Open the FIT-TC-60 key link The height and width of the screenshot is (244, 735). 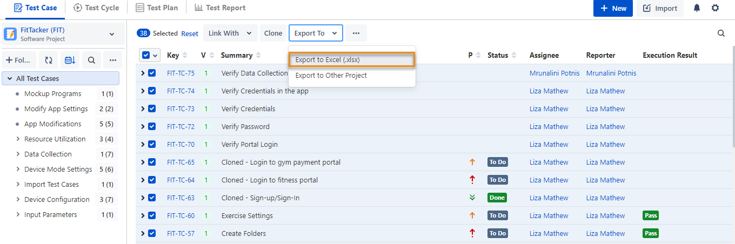pyautogui.click(x=181, y=215)
